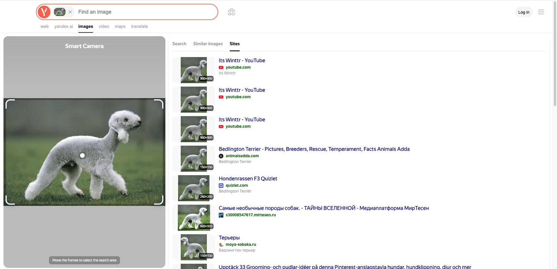The width and height of the screenshot is (557, 269).
Task: Click the mirtesen.ru favicon
Action: tap(221, 215)
